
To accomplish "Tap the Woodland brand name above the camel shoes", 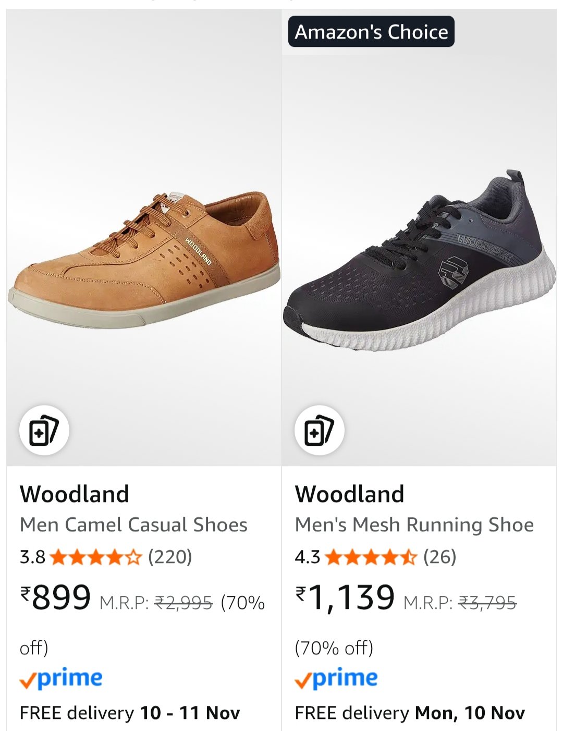I will tap(75, 494).
